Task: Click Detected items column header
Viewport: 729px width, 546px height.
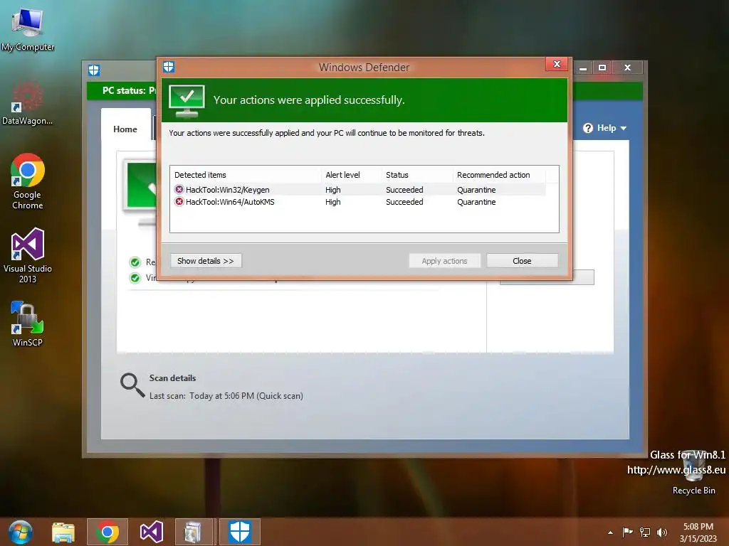Action: click(x=246, y=175)
